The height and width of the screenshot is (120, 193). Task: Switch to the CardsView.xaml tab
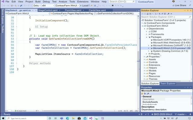click(x=97, y=10)
